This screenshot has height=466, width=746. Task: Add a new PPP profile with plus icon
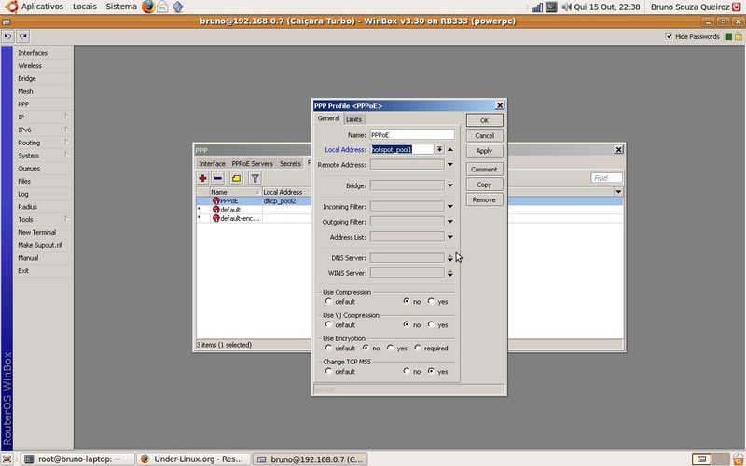coord(202,178)
